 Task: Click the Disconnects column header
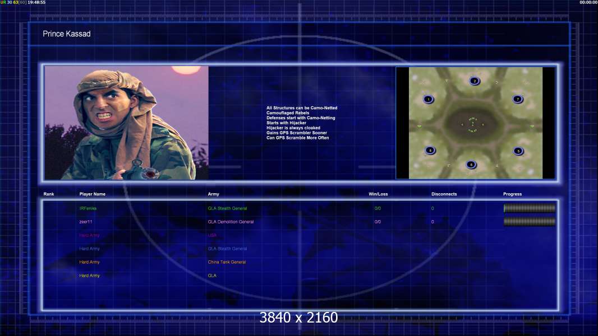(444, 194)
